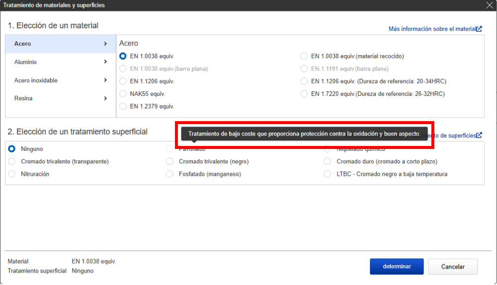Screen dimensions: 497x285
Task: Select Cromado trivalente (negro) treatment
Action: [x=169, y=161]
